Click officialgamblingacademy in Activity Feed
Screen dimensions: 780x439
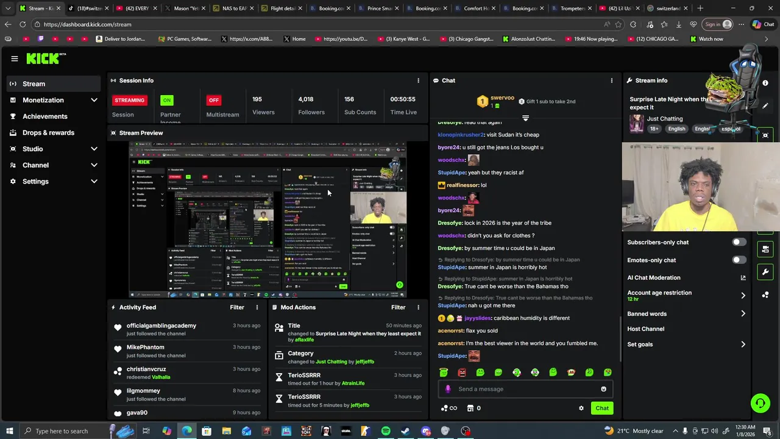point(161,326)
